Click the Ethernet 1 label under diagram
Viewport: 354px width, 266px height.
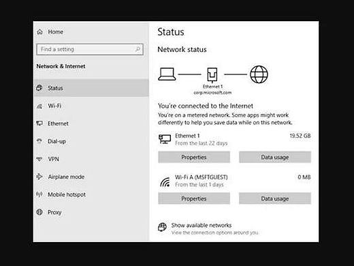click(x=212, y=87)
